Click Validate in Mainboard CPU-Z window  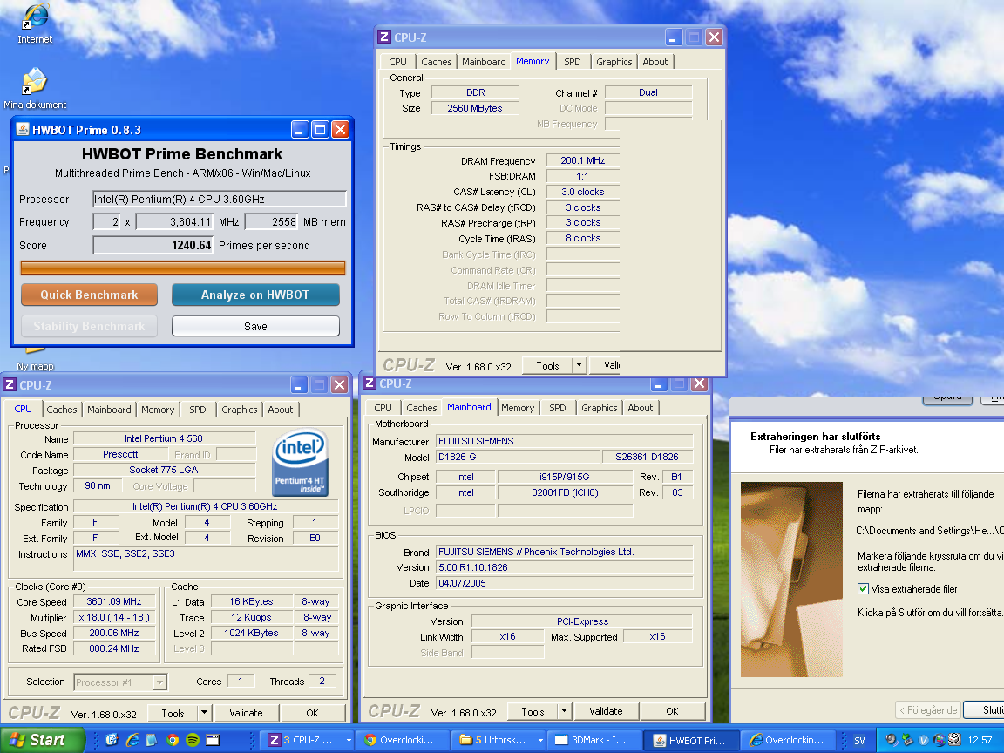click(606, 711)
